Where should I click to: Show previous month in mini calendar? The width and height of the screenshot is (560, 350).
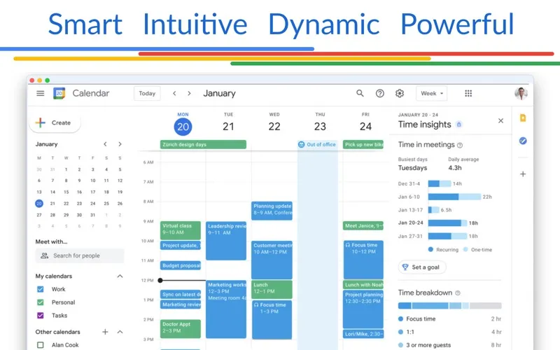point(105,144)
